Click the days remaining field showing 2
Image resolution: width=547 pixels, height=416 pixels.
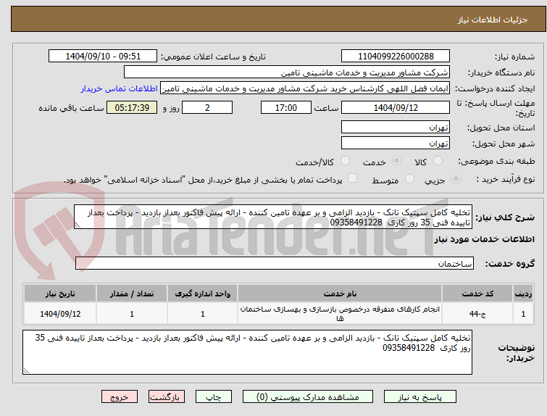pyautogui.click(x=207, y=107)
